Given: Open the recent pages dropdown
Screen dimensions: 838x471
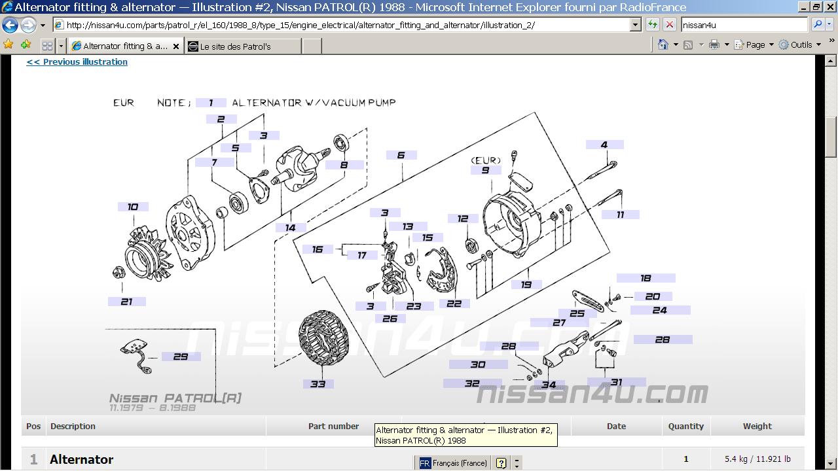Looking at the screenshot, I should [43, 25].
